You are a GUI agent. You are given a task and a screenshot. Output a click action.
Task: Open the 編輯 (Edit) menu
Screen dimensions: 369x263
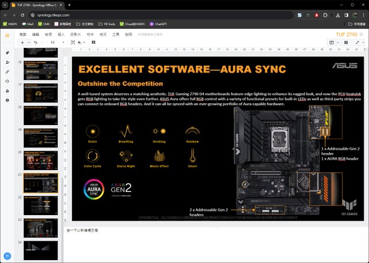pos(36,35)
